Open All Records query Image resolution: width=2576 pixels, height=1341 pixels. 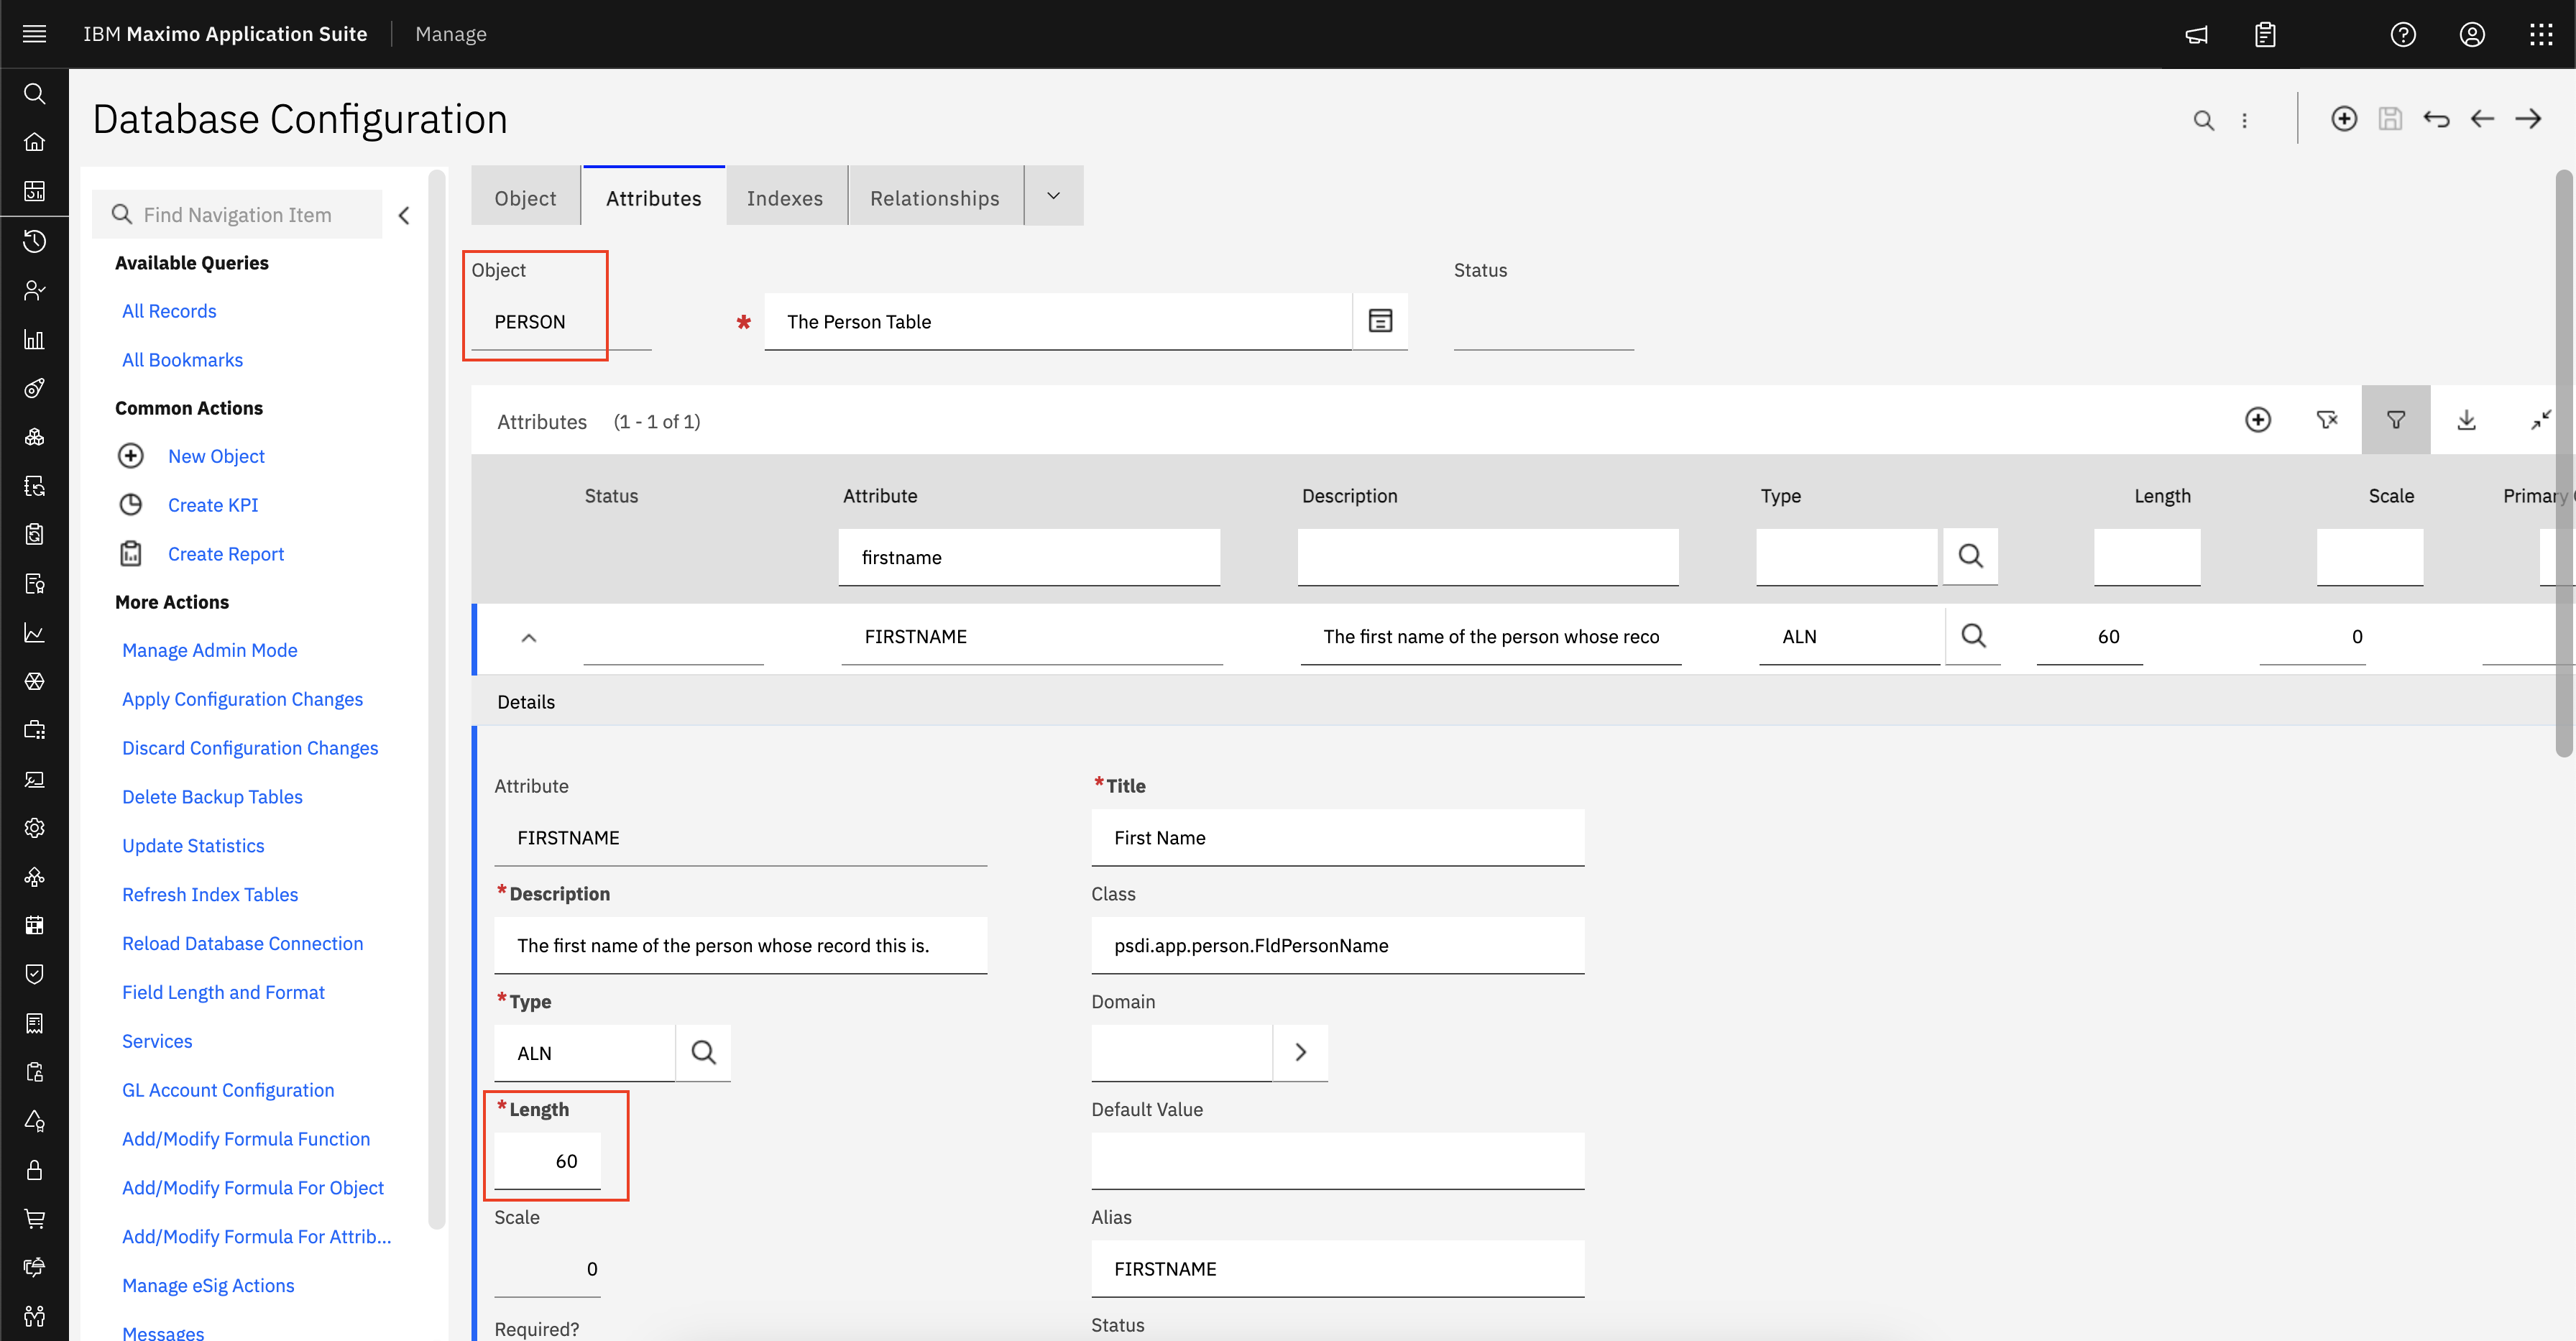[x=169, y=311]
